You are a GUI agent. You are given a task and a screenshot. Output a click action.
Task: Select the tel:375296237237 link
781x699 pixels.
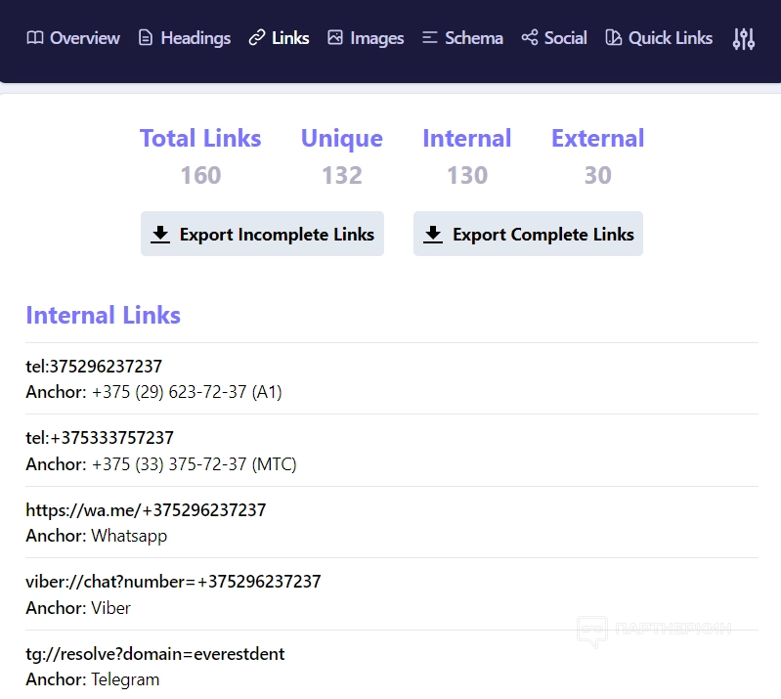click(x=94, y=367)
